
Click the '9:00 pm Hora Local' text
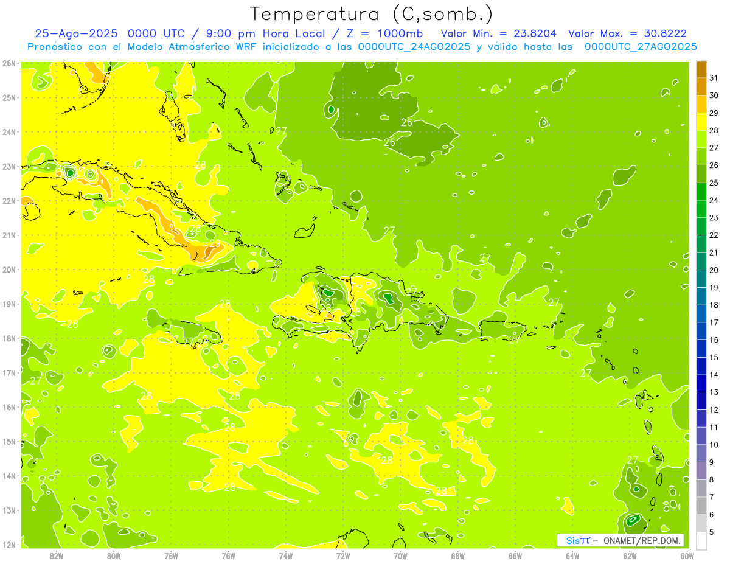point(265,33)
